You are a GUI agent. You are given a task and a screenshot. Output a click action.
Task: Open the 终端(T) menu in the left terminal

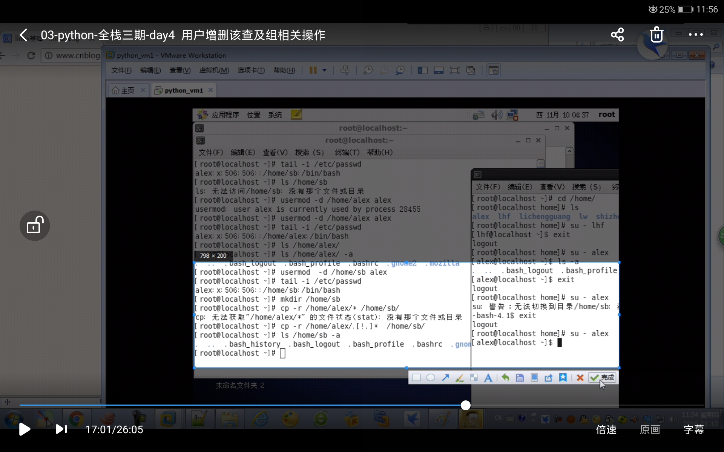coord(347,153)
